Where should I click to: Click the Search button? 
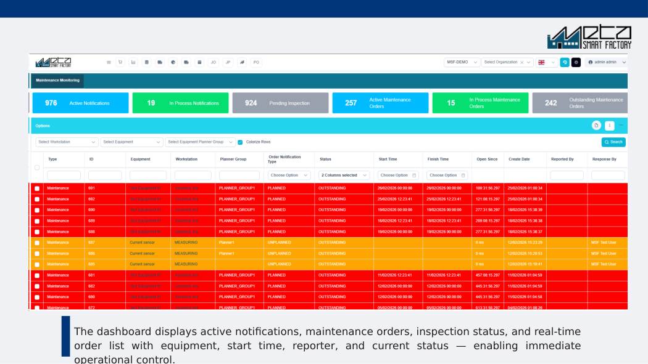point(613,142)
